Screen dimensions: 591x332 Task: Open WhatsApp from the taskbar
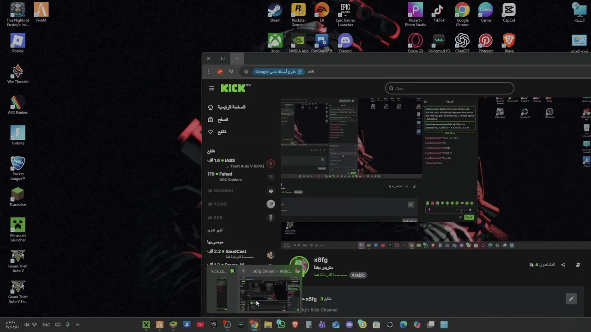[281, 325]
